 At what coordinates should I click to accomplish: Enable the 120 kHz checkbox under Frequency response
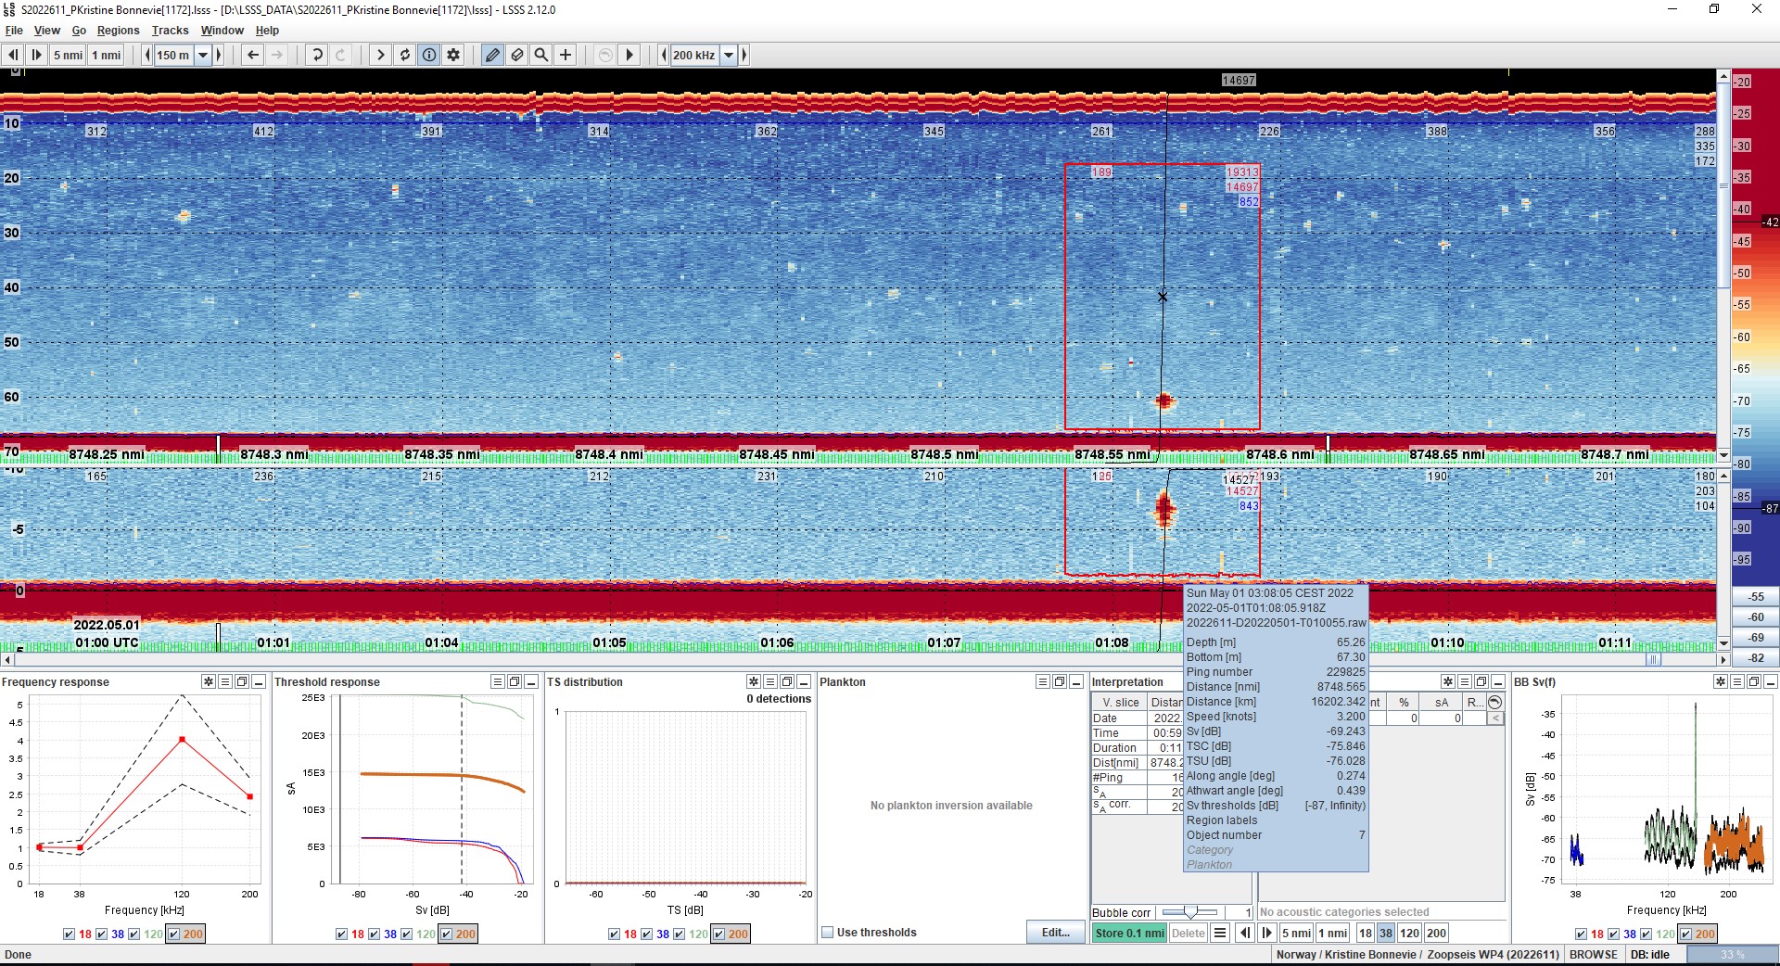(x=135, y=934)
